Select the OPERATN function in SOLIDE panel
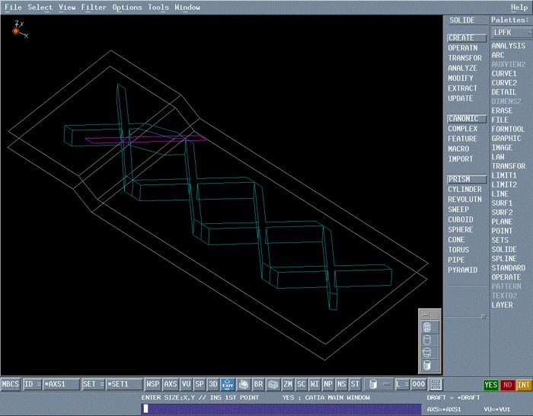Image resolution: width=533 pixels, height=416 pixels. pyautogui.click(x=464, y=48)
